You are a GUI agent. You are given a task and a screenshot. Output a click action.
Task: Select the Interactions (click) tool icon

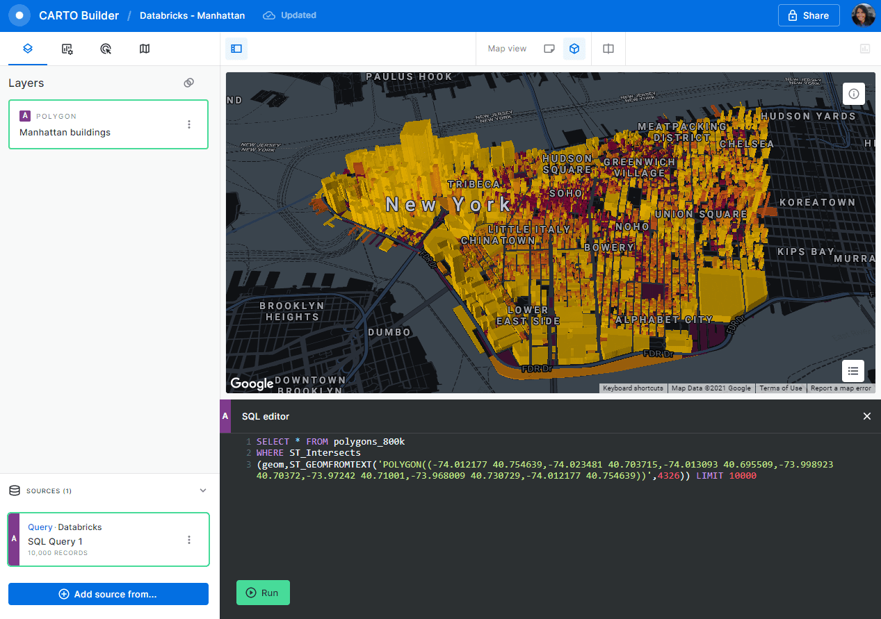[x=106, y=49]
